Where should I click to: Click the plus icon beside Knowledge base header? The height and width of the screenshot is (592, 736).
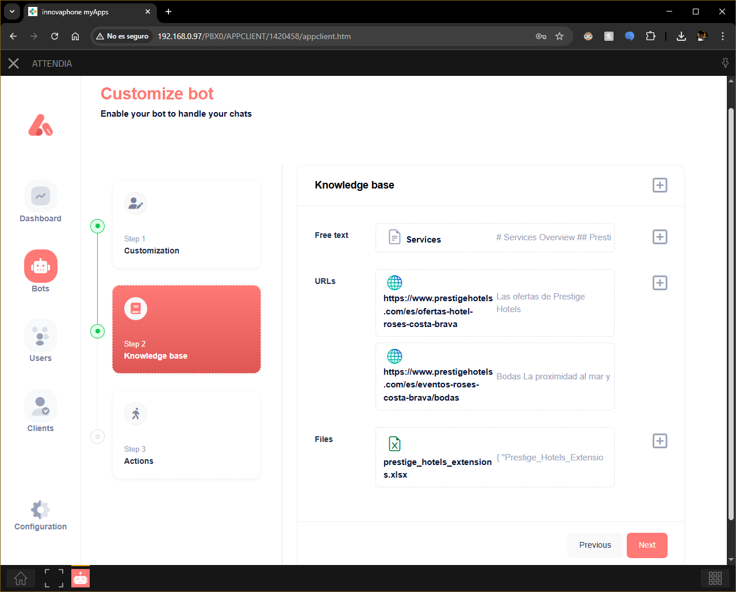click(660, 185)
